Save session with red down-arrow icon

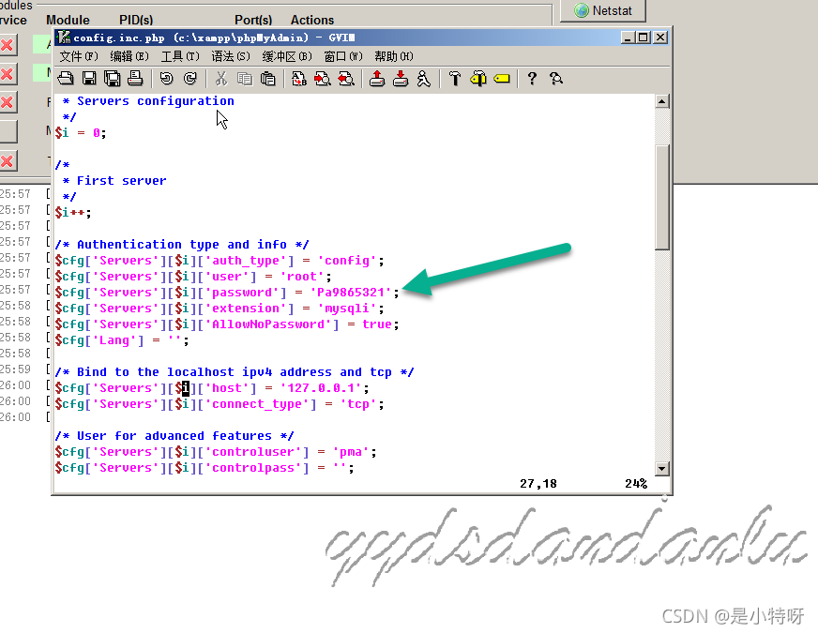point(401,78)
